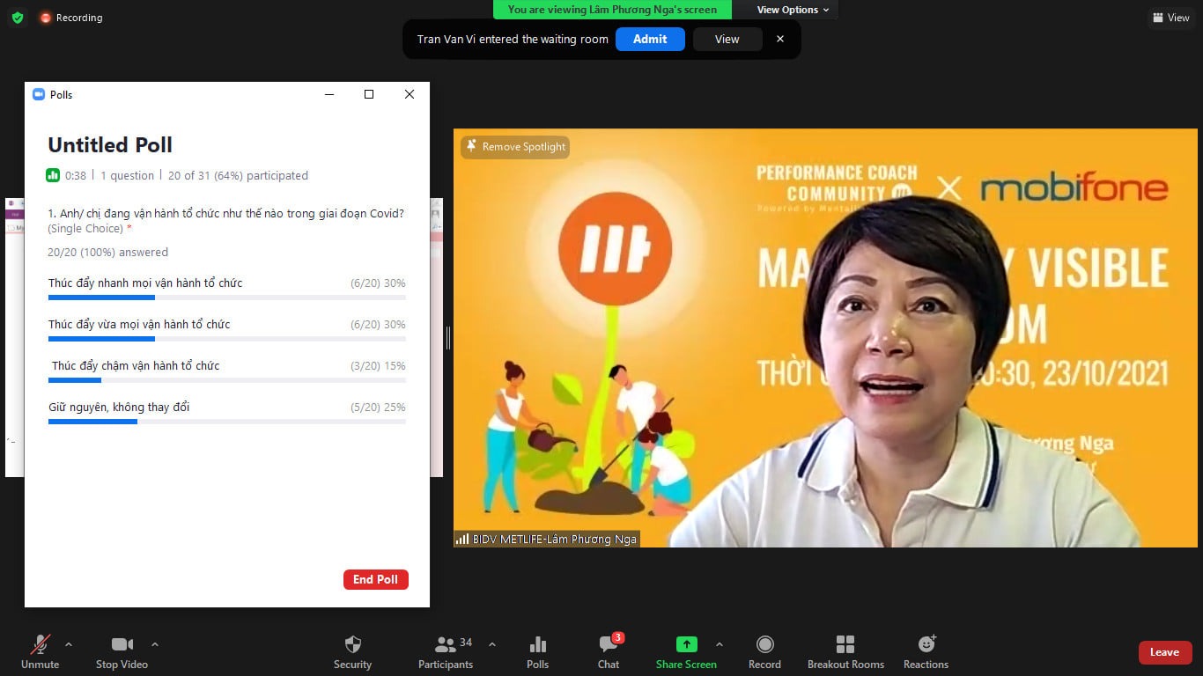Click the 'Thúc đẩy nhanh mọi vận hành tổ chức' result bar
The image size is (1203, 676).
pos(227,298)
